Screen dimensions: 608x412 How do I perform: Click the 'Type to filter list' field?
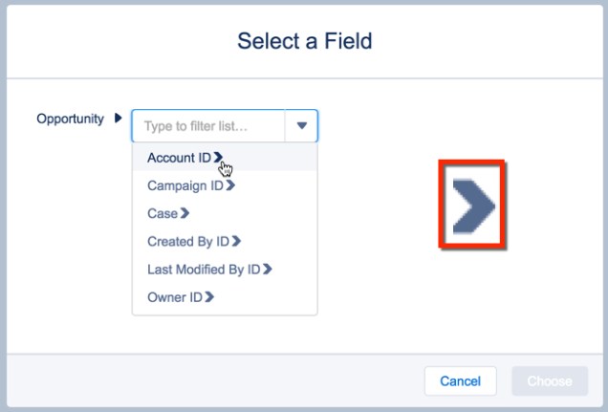208,126
